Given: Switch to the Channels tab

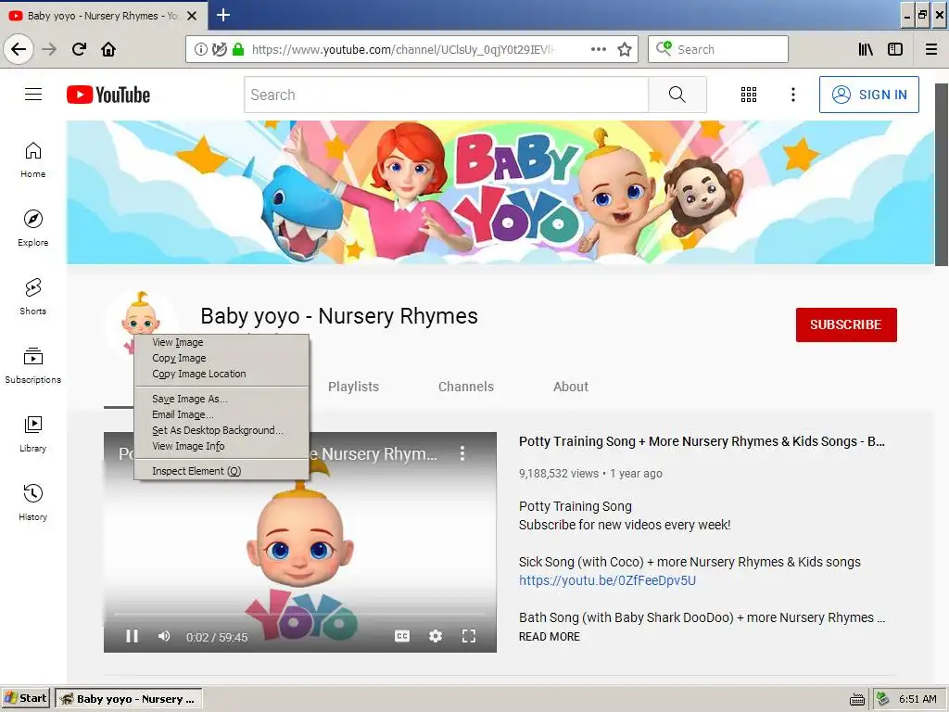Looking at the screenshot, I should point(466,387).
